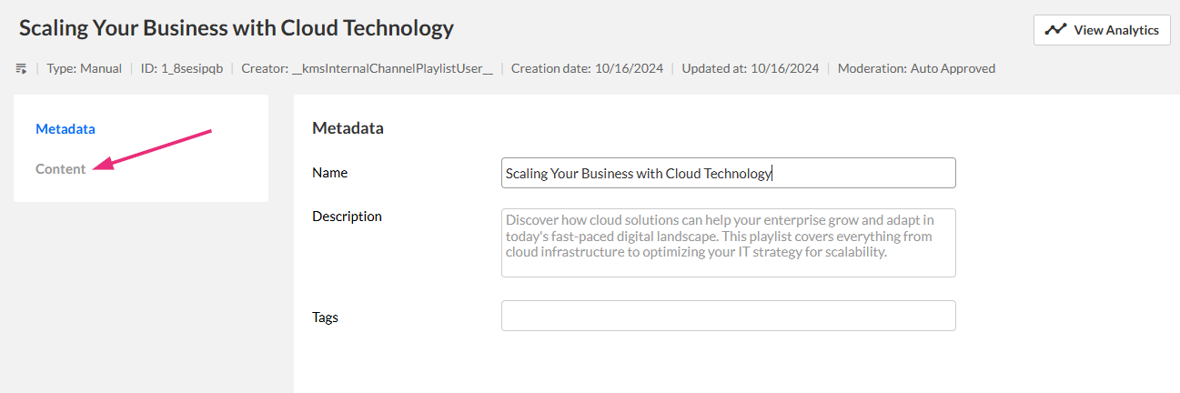
Task: Click the analytics line-chart icon
Action: point(1055,30)
